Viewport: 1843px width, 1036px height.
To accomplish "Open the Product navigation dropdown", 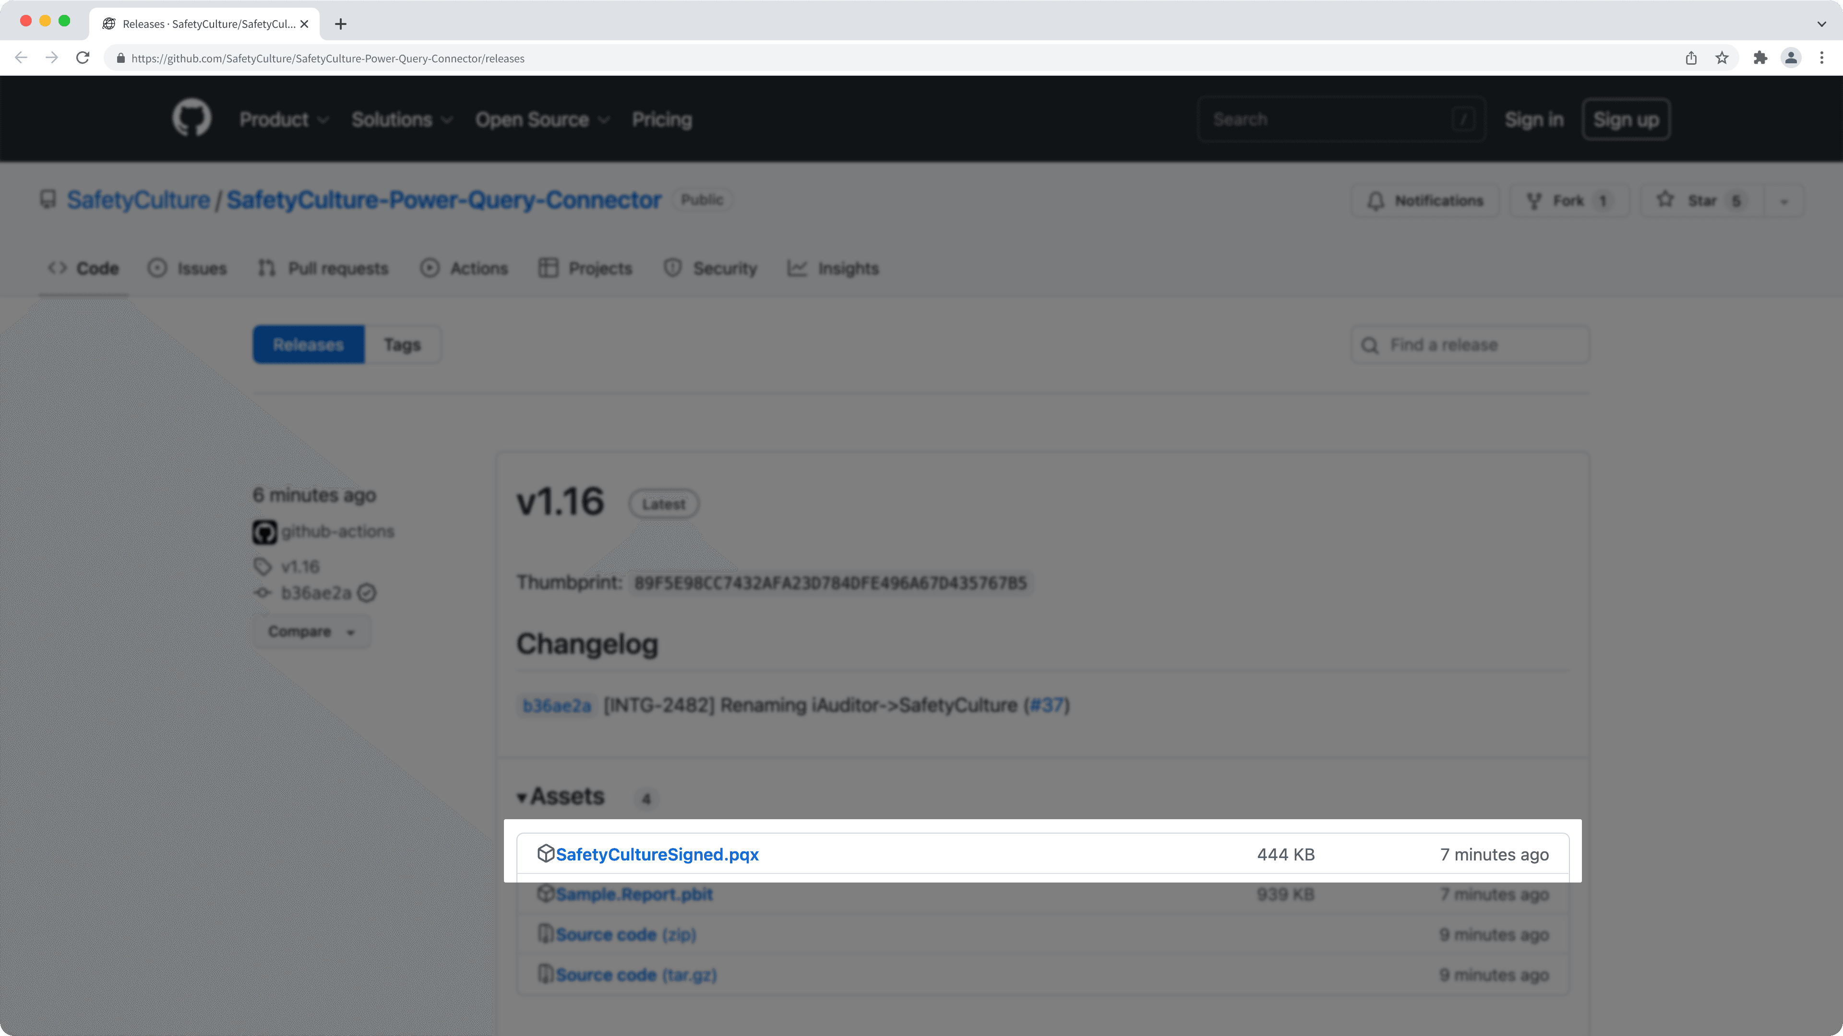I will coord(284,119).
